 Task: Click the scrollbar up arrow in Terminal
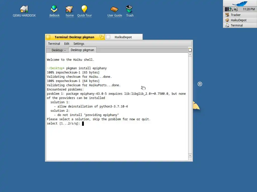tap(190, 55)
